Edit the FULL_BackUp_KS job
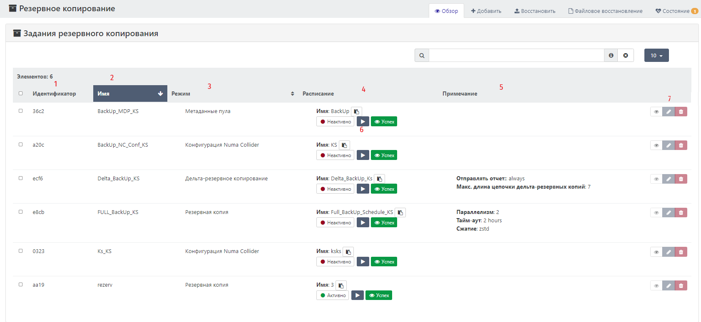 (669, 213)
